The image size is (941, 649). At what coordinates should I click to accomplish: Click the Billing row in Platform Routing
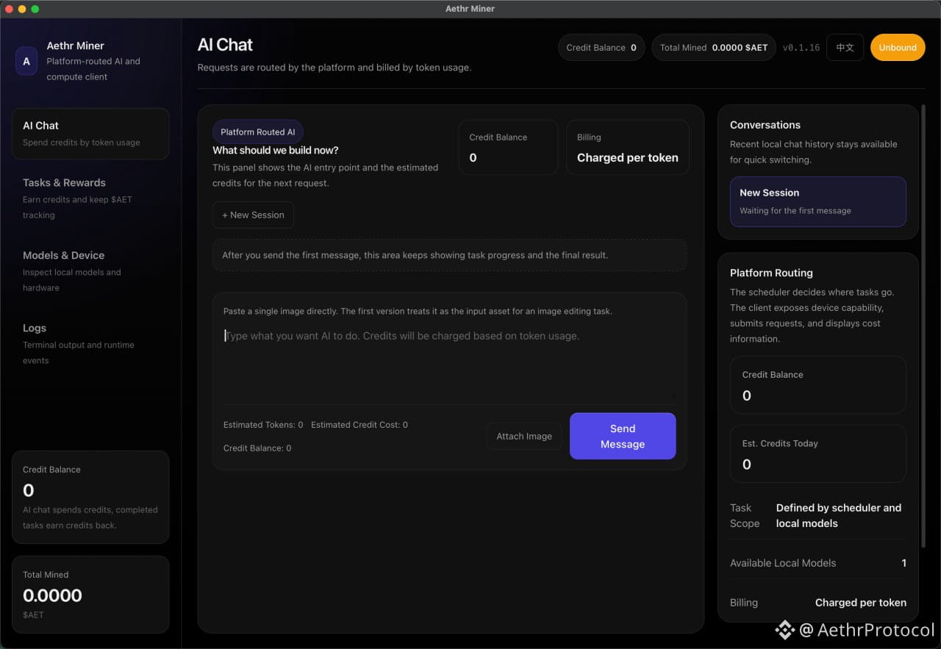tap(818, 603)
